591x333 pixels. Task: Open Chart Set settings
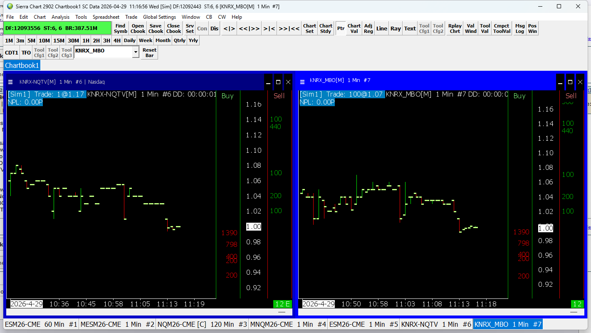tap(309, 28)
